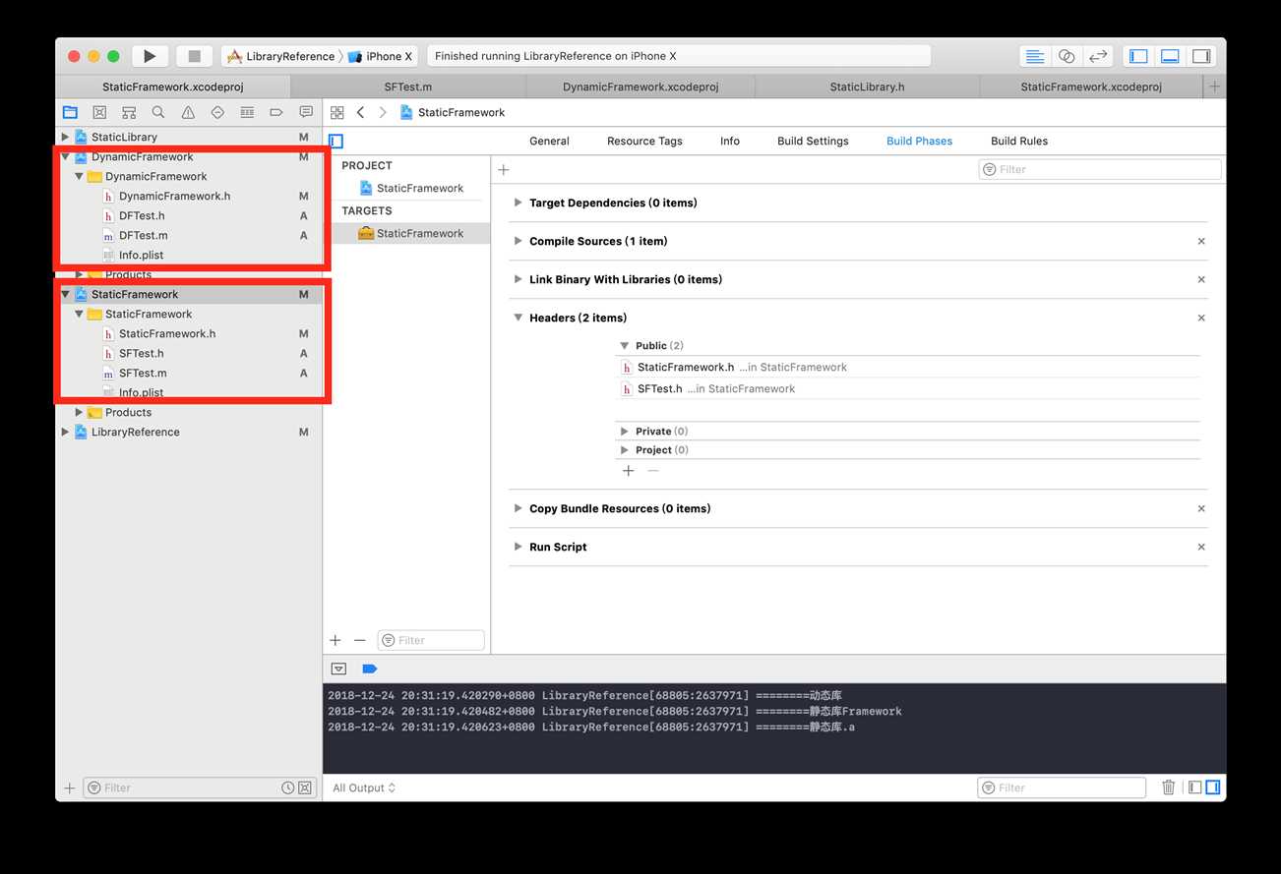Expand the Target Dependencies phase
The image size is (1281, 874).
pyautogui.click(x=518, y=203)
